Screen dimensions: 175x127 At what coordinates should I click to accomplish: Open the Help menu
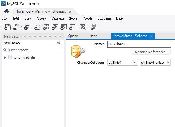[119, 18]
